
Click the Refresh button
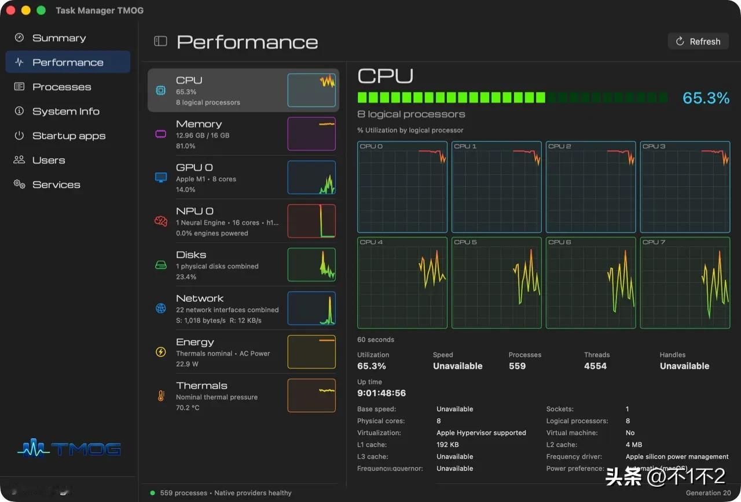[x=698, y=42]
